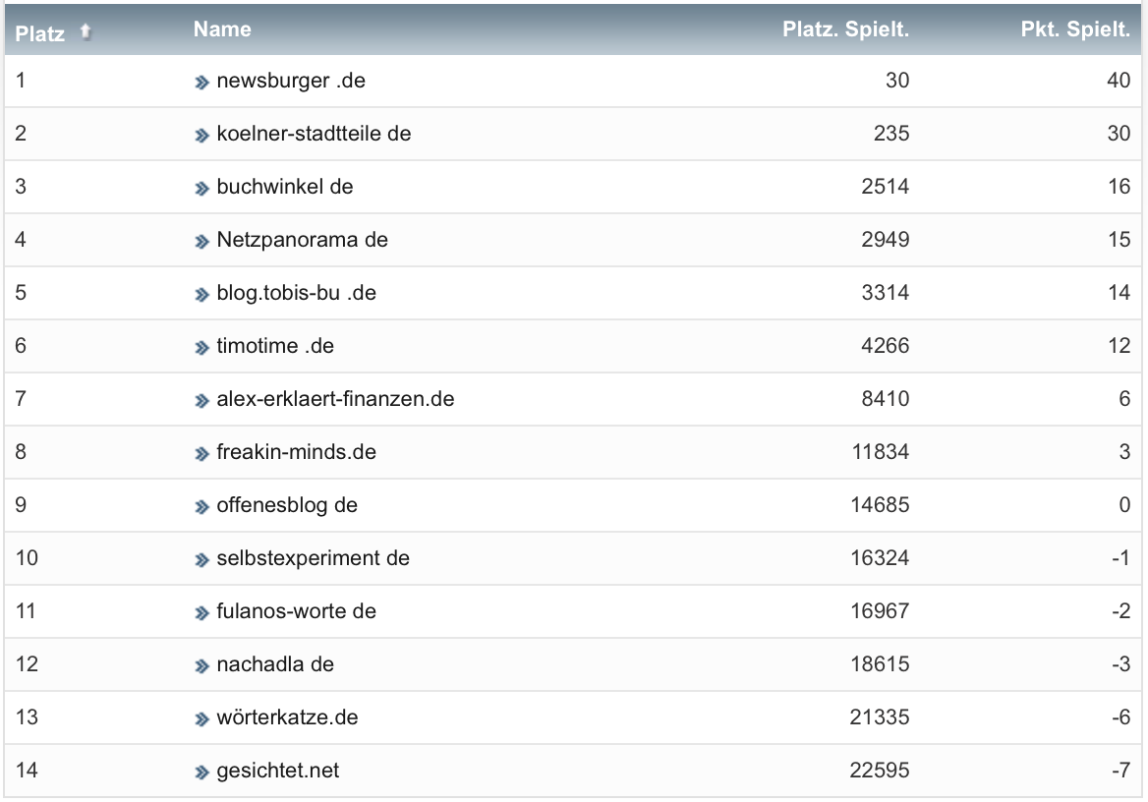Select the value 8410 in alex-erklaert-finanzen row
The height and width of the screenshot is (802, 1148).
[886, 399]
